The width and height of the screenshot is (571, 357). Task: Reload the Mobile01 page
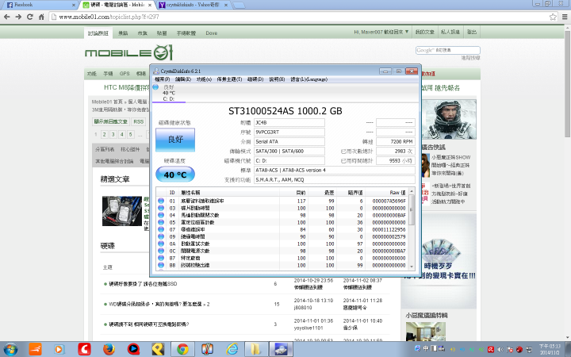tap(30, 17)
